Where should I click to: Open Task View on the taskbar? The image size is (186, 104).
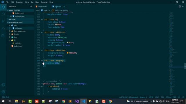(10, 101)
